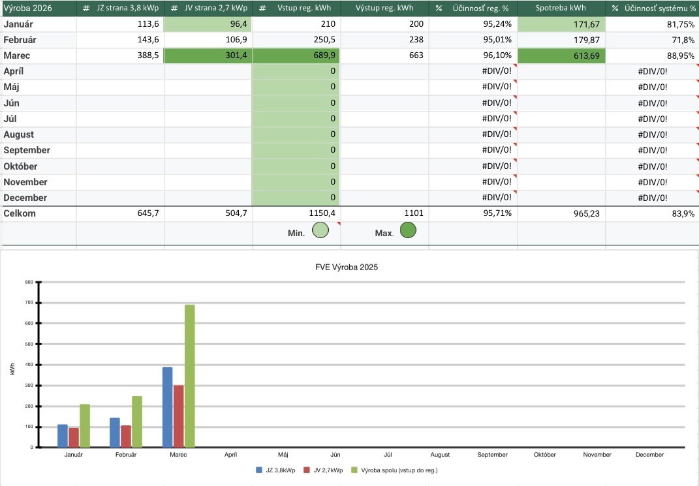The height and width of the screenshot is (486, 699).
Task: Select the light green Min. circle
Action: (320, 231)
